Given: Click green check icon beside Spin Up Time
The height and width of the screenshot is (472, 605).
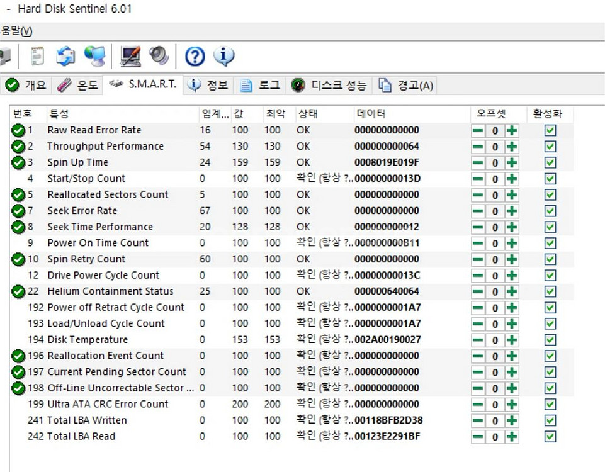Looking at the screenshot, I should [18, 163].
